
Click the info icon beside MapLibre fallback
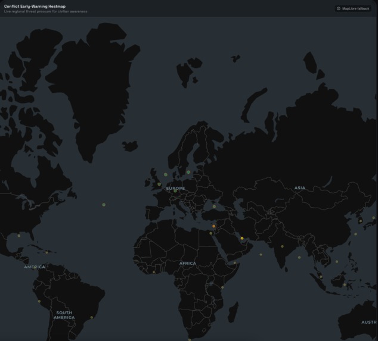339,8
